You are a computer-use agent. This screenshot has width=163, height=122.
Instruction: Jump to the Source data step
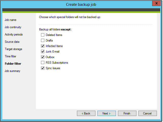click(x=12, y=42)
